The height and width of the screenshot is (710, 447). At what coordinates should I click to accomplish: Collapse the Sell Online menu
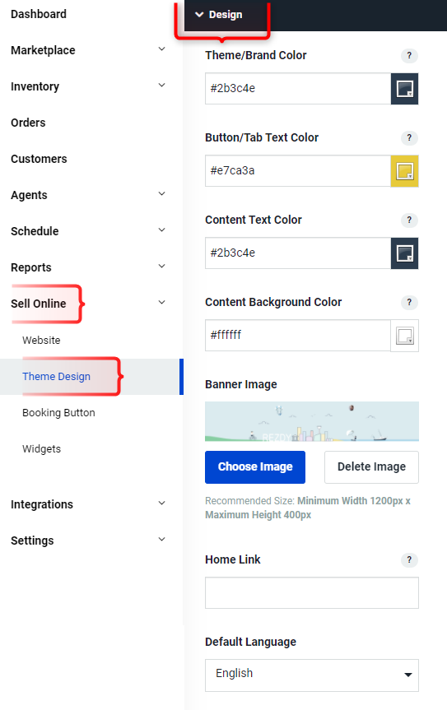(x=161, y=303)
